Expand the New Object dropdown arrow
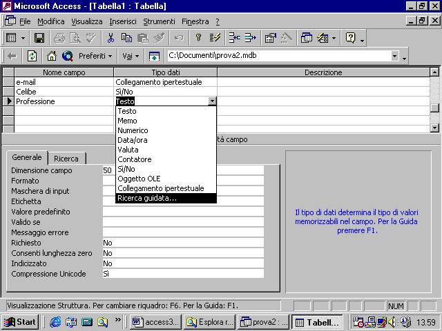This screenshot has height=331, width=442. tap(334, 38)
